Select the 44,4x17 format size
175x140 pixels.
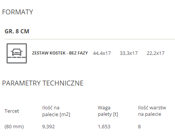pyautogui.click(x=102, y=53)
